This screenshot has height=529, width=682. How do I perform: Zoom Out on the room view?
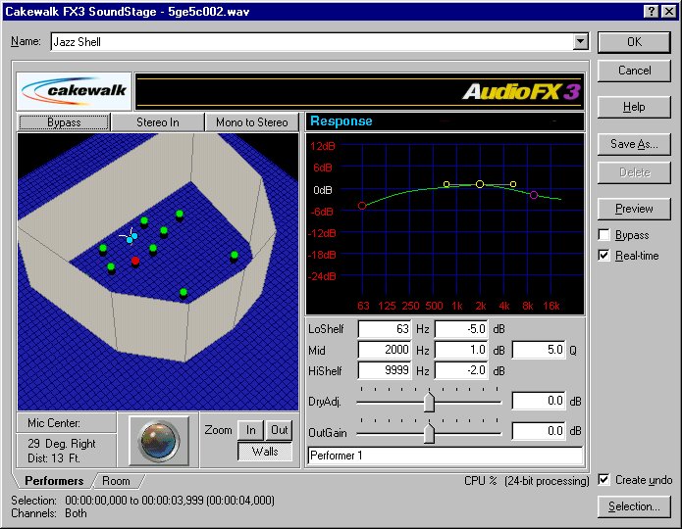[x=280, y=430]
